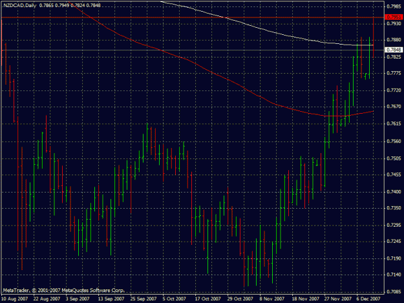Click the 0.7670 price axis label

394,107
